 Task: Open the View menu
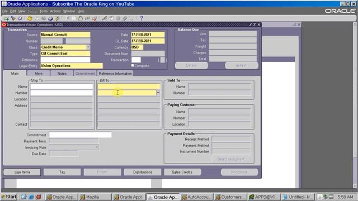[x=21, y=11]
